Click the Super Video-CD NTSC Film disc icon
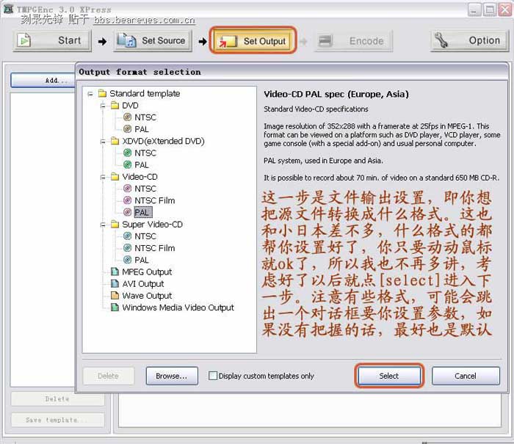This screenshot has height=444, width=514. [x=127, y=248]
